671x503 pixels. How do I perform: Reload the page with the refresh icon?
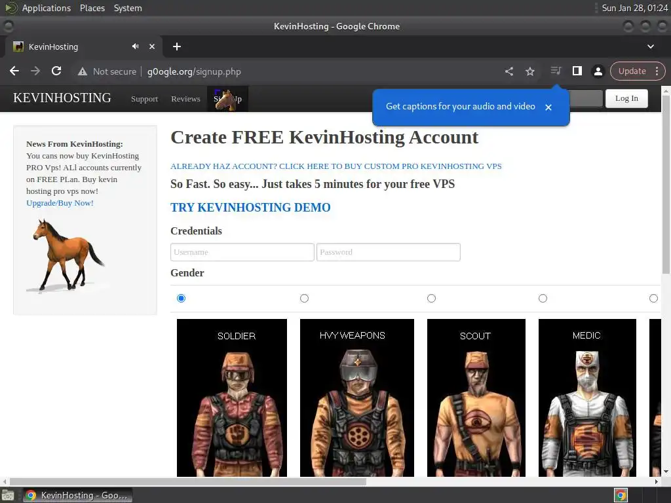[56, 71]
